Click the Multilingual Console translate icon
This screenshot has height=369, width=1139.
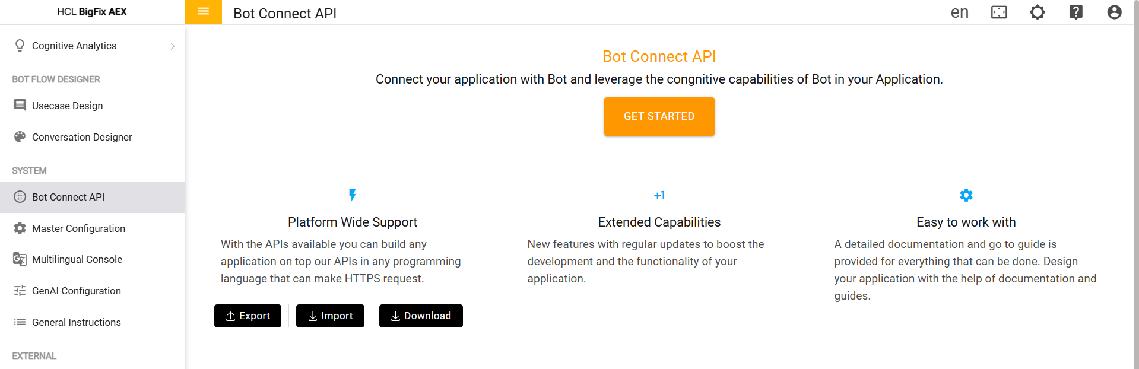20,259
